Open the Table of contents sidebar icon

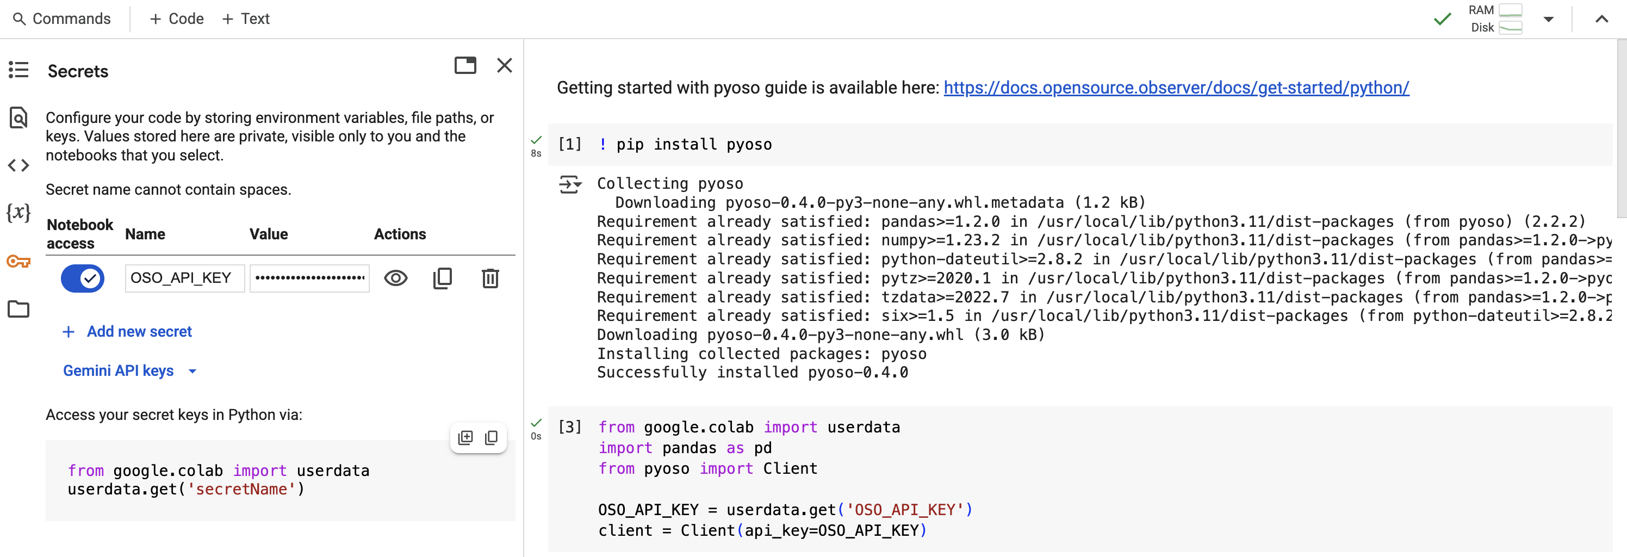coord(18,70)
